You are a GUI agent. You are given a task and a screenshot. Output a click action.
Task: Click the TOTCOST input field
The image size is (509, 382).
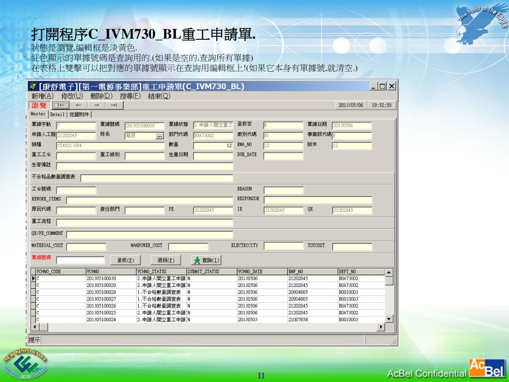tap(352, 247)
